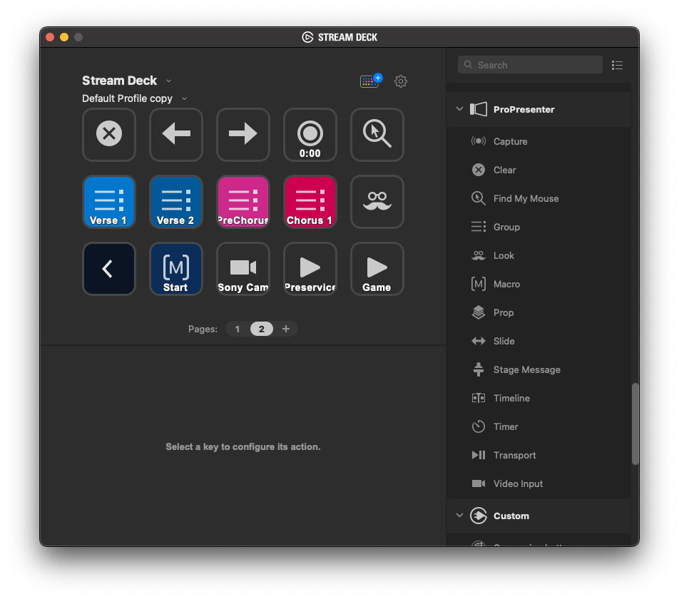Open the Stream Deck device dropdown

(169, 81)
